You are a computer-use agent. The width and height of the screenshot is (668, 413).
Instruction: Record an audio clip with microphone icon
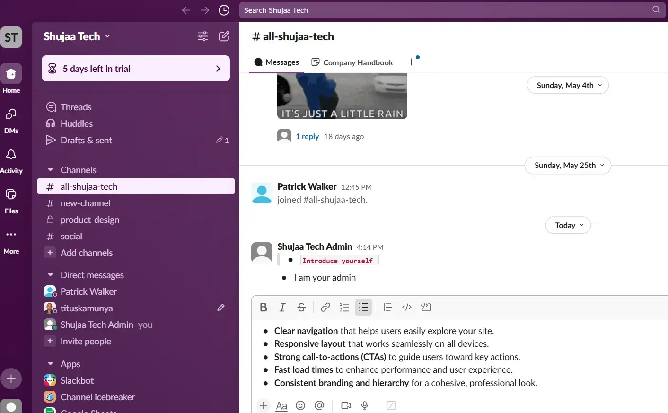click(x=365, y=405)
